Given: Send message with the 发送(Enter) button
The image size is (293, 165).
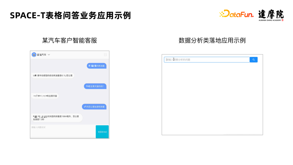Looking at the screenshot, I should [102, 132].
